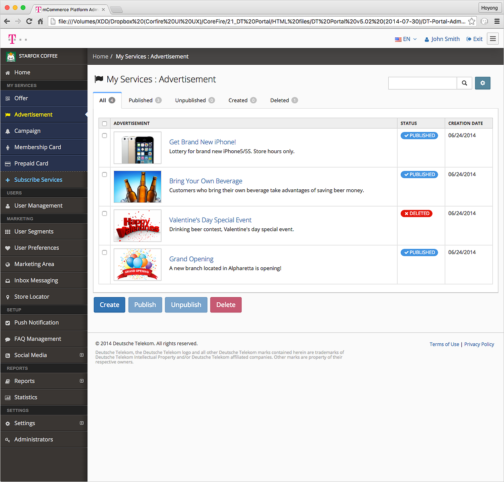This screenshot has height=482, width=504.
Task: Click the red Delete button
Action: tap(226, 305)
